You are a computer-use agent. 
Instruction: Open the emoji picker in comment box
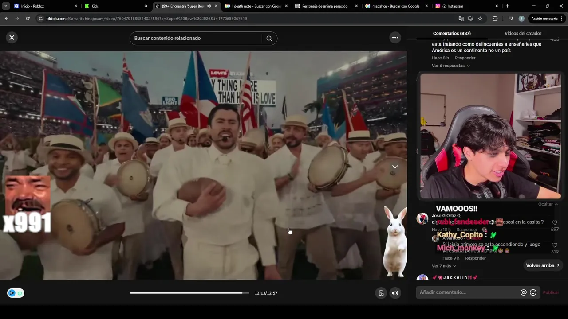(533, 292)
